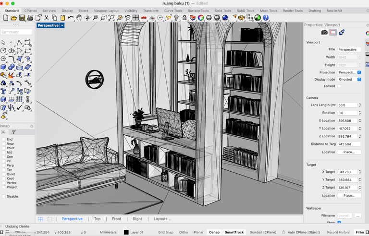The height and width of the screenshot is (236, 369).
Task: Enable the End osnap checkbox
Action: coord(4,140)
